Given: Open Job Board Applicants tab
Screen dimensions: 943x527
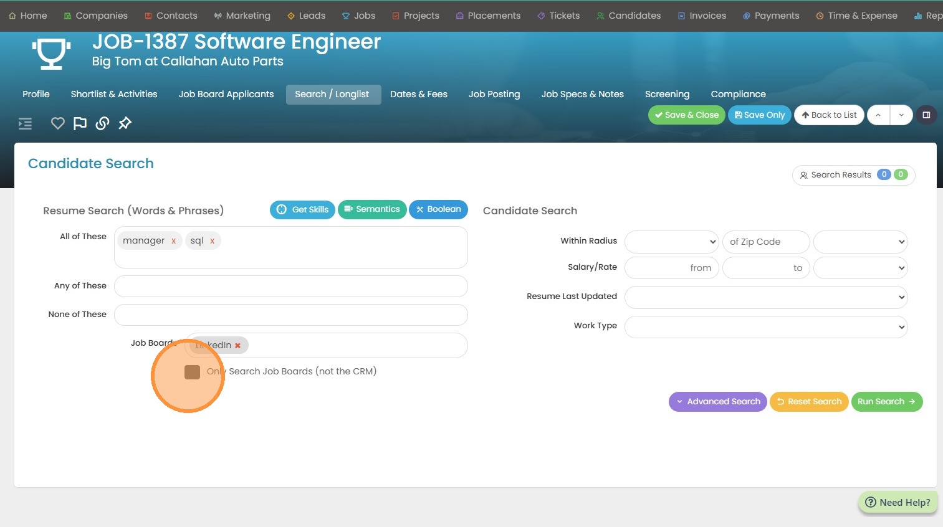Looking at the screenshot, I should [x=226, y=94].
